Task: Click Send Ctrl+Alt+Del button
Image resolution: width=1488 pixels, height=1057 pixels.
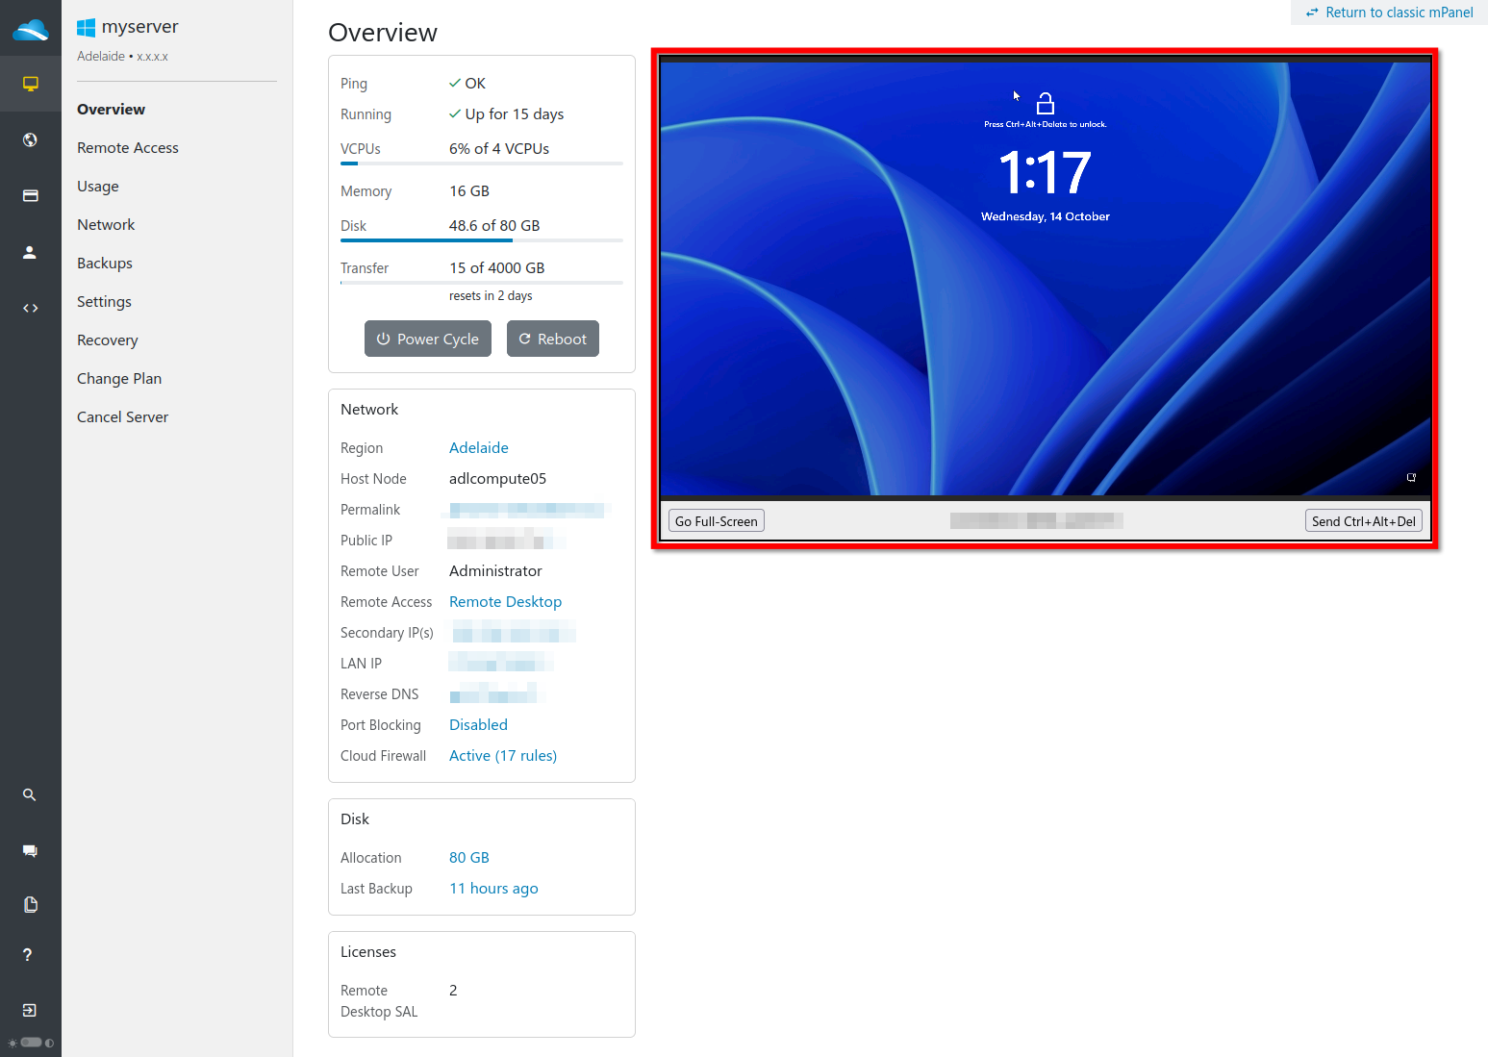Action: pos(1364,521)
